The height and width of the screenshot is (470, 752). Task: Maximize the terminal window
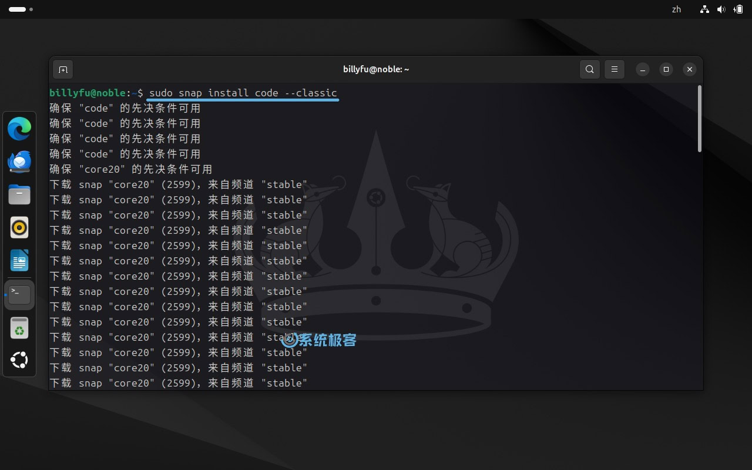(666, 69)
